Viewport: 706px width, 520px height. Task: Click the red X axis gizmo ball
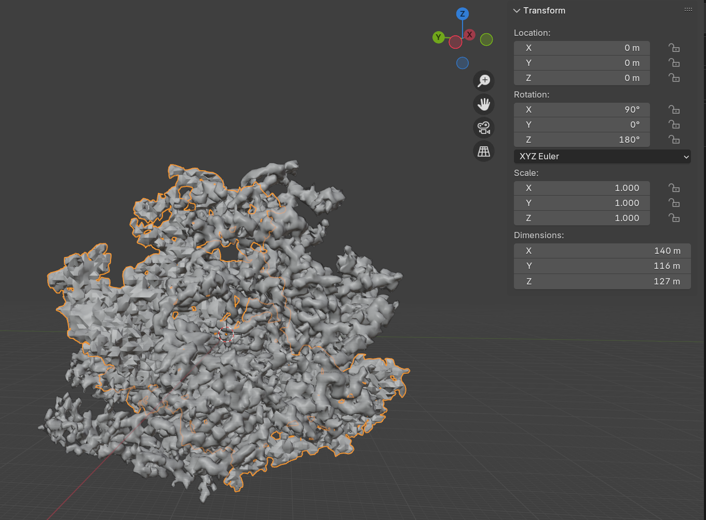[x=469, y=35]
